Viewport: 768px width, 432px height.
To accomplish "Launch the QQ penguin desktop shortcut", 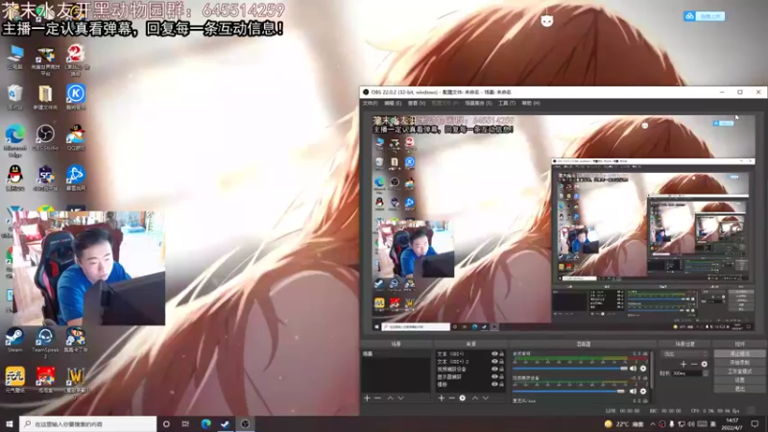I will pos(14,178).
